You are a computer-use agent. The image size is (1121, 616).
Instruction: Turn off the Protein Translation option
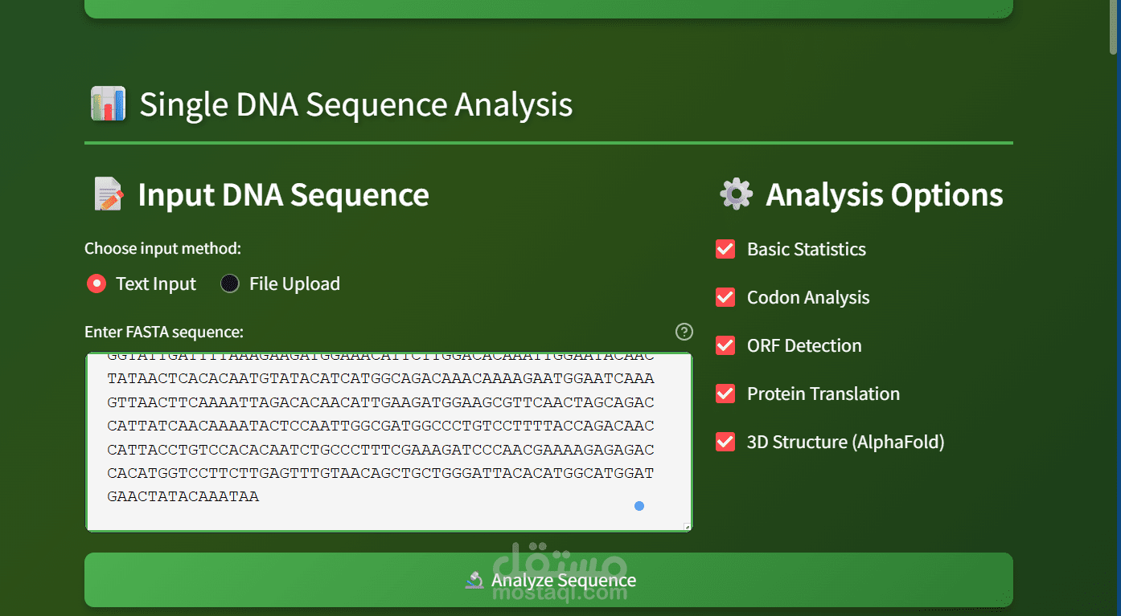click(x=725, y=394)
